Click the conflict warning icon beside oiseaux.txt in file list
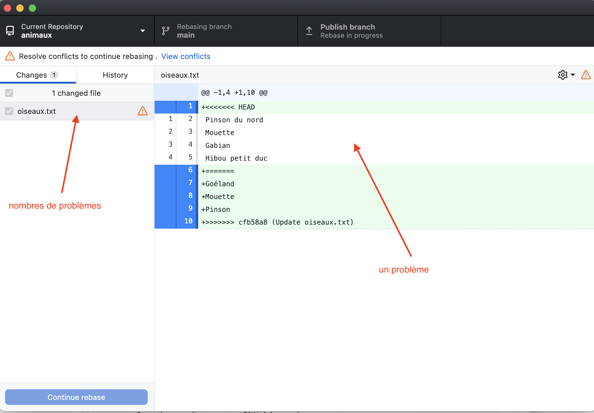594x413 pixels. point(142,111)
